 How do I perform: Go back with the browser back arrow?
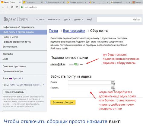[3, 7]
